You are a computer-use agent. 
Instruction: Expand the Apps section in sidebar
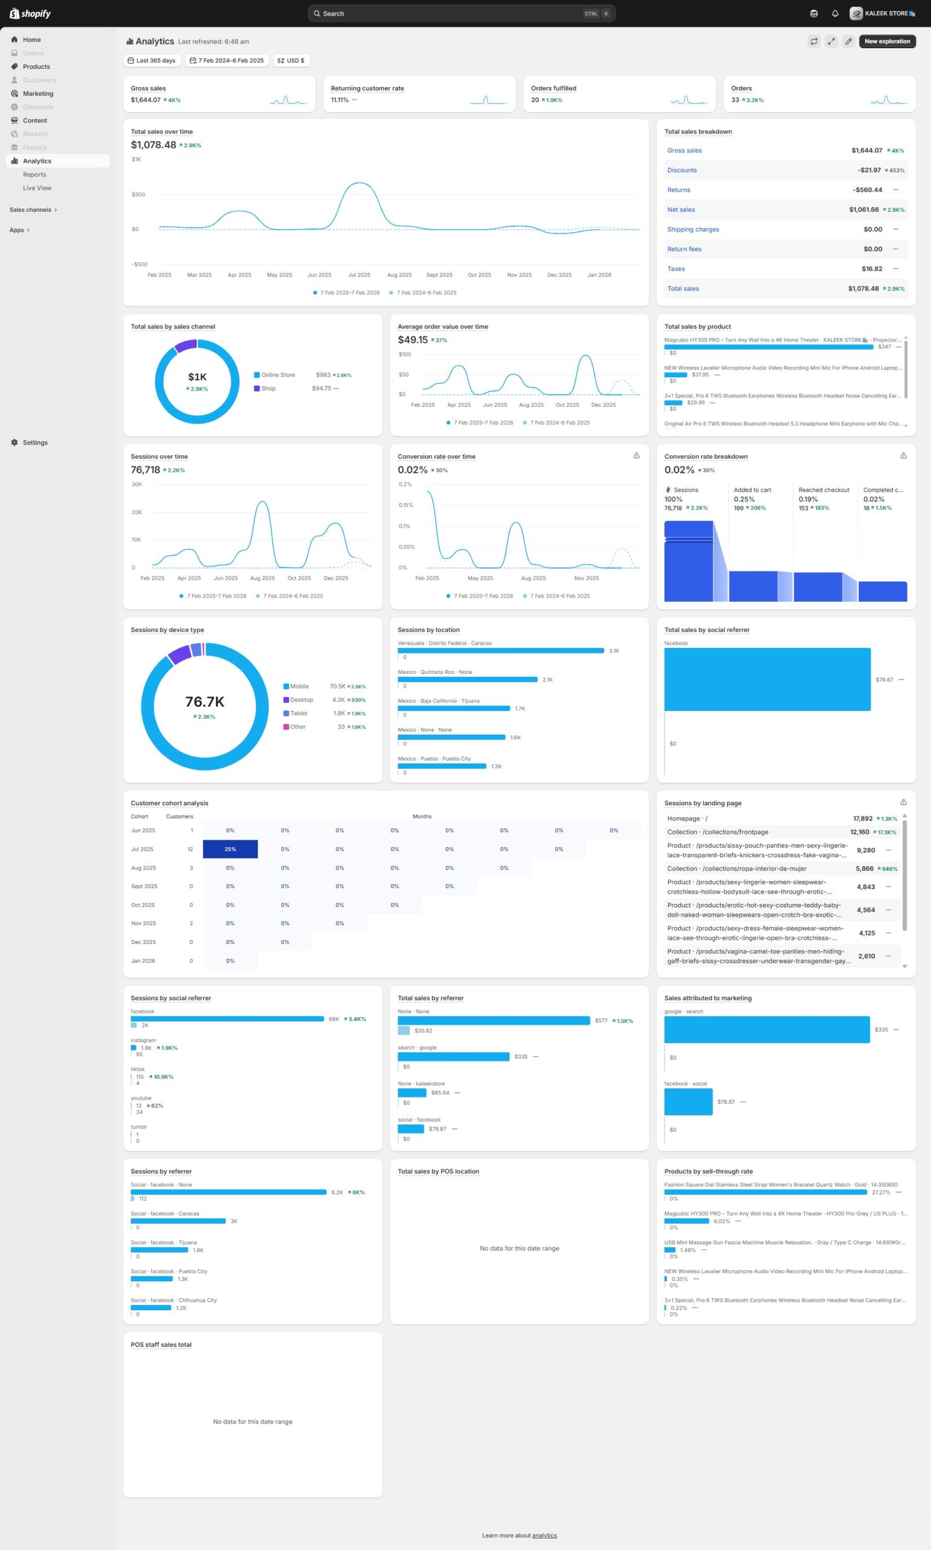click(19, 229)
